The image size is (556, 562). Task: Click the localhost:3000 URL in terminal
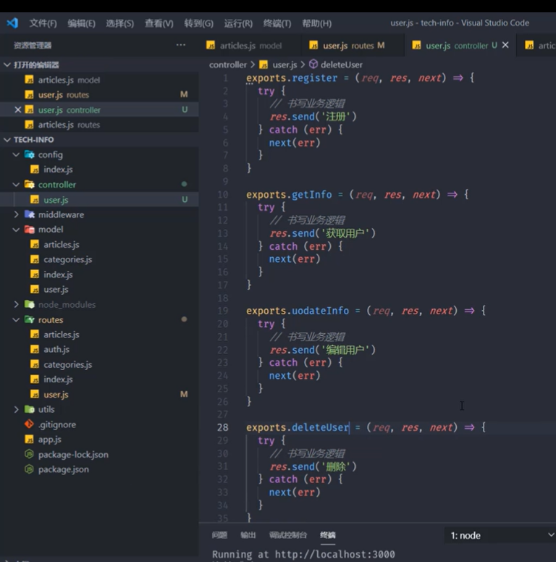(334, 555)
